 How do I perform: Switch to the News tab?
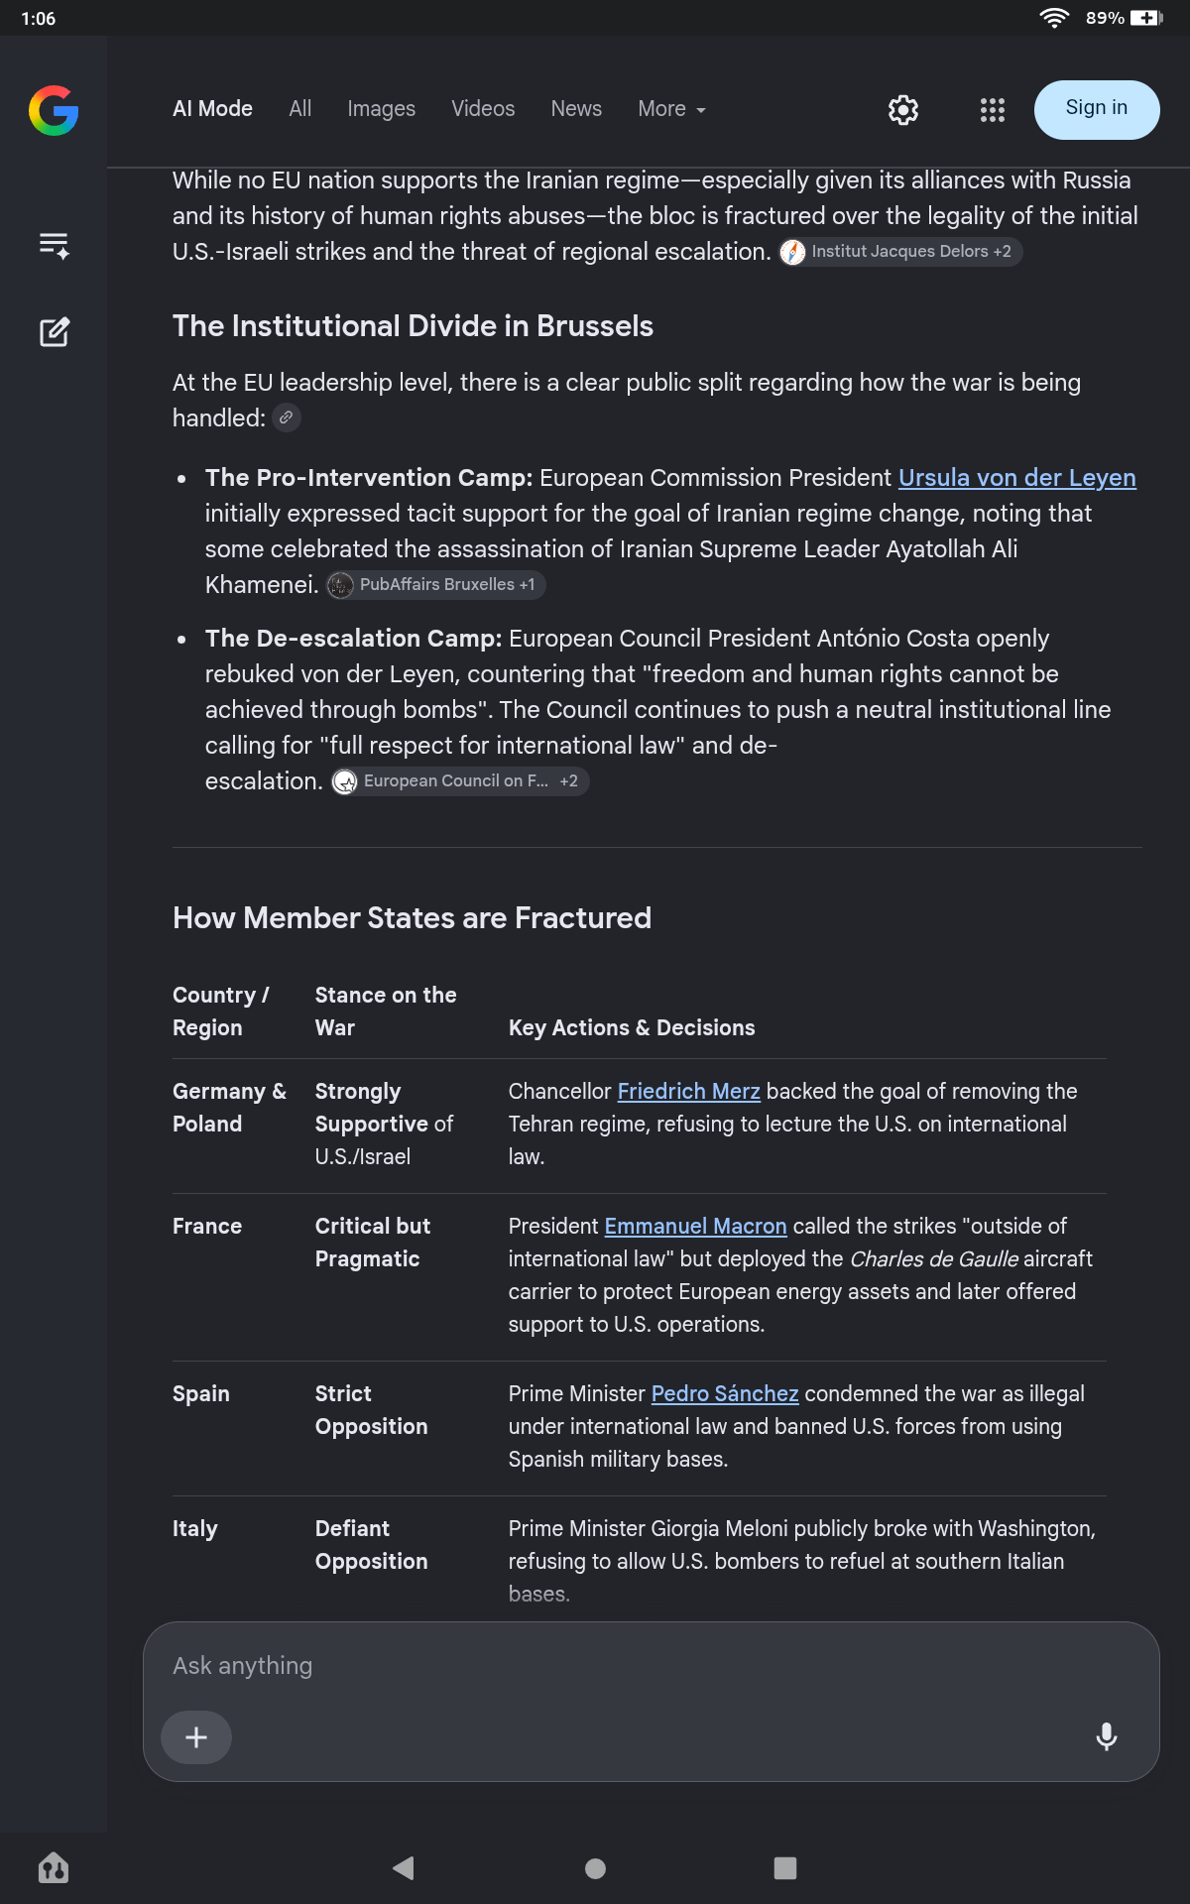point(576,109)
